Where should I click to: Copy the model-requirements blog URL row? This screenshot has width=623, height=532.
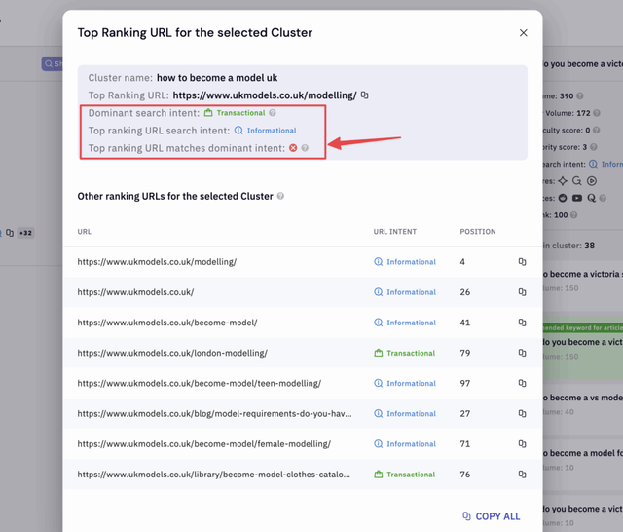click(x=522, y=414)
